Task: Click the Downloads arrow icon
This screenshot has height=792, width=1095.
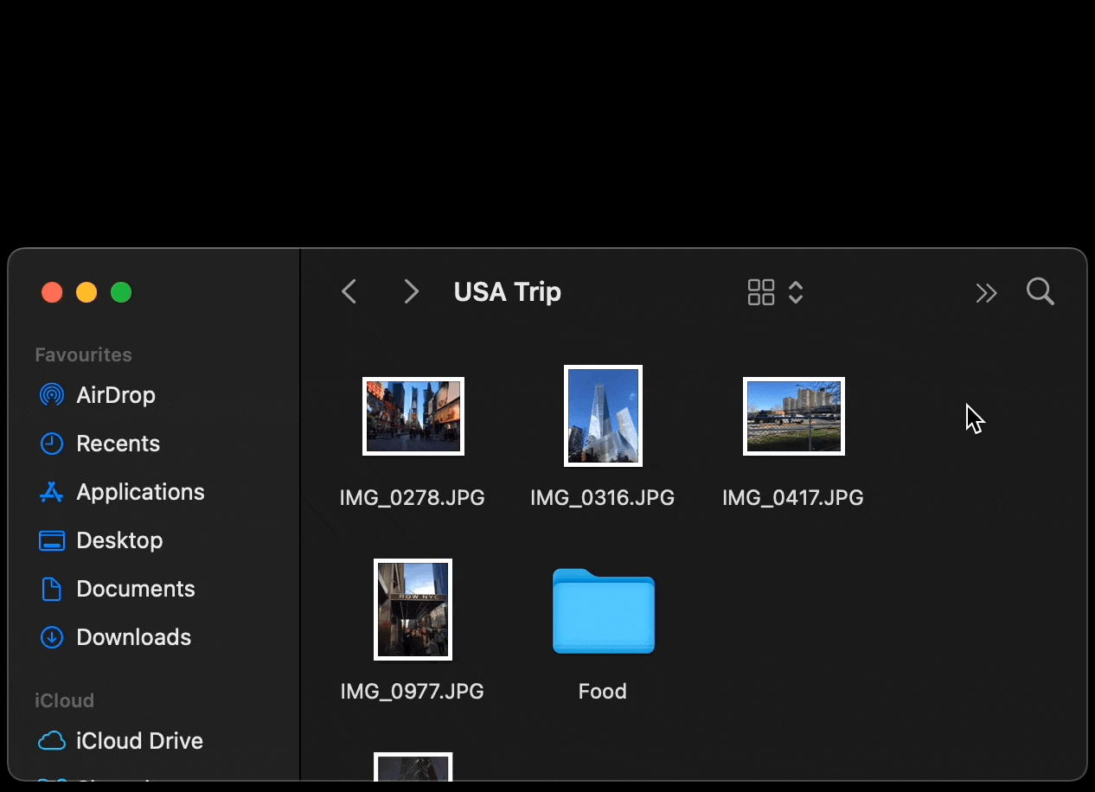Action: tap(52, 637)
